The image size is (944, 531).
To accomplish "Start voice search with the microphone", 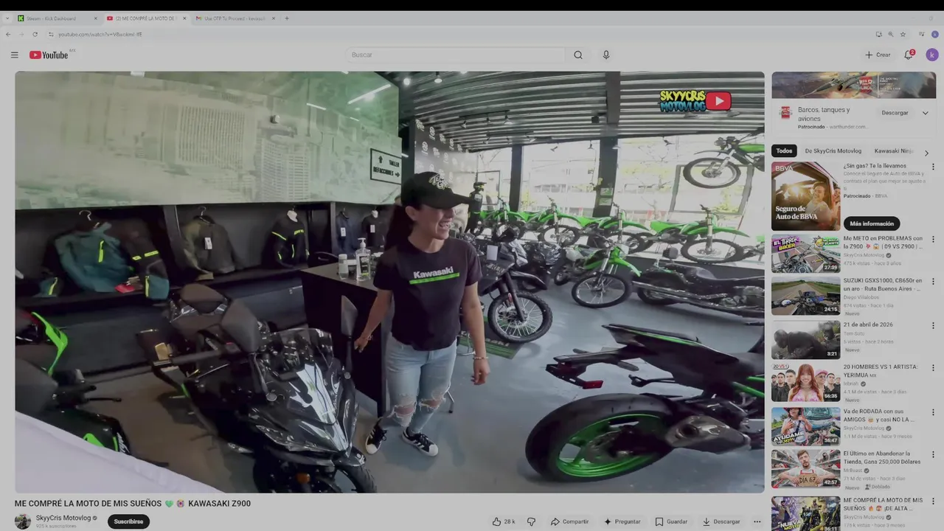I will click(x=606, y=55).
